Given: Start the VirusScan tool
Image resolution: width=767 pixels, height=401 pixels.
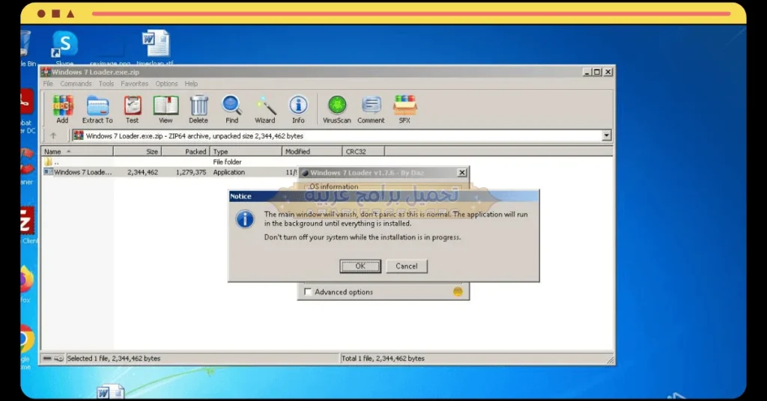Looking at the screenshot, I should (x=337, y=108).
